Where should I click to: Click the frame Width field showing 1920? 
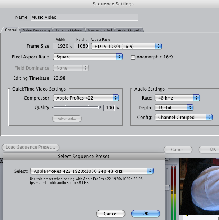click(x=61, y=46)
